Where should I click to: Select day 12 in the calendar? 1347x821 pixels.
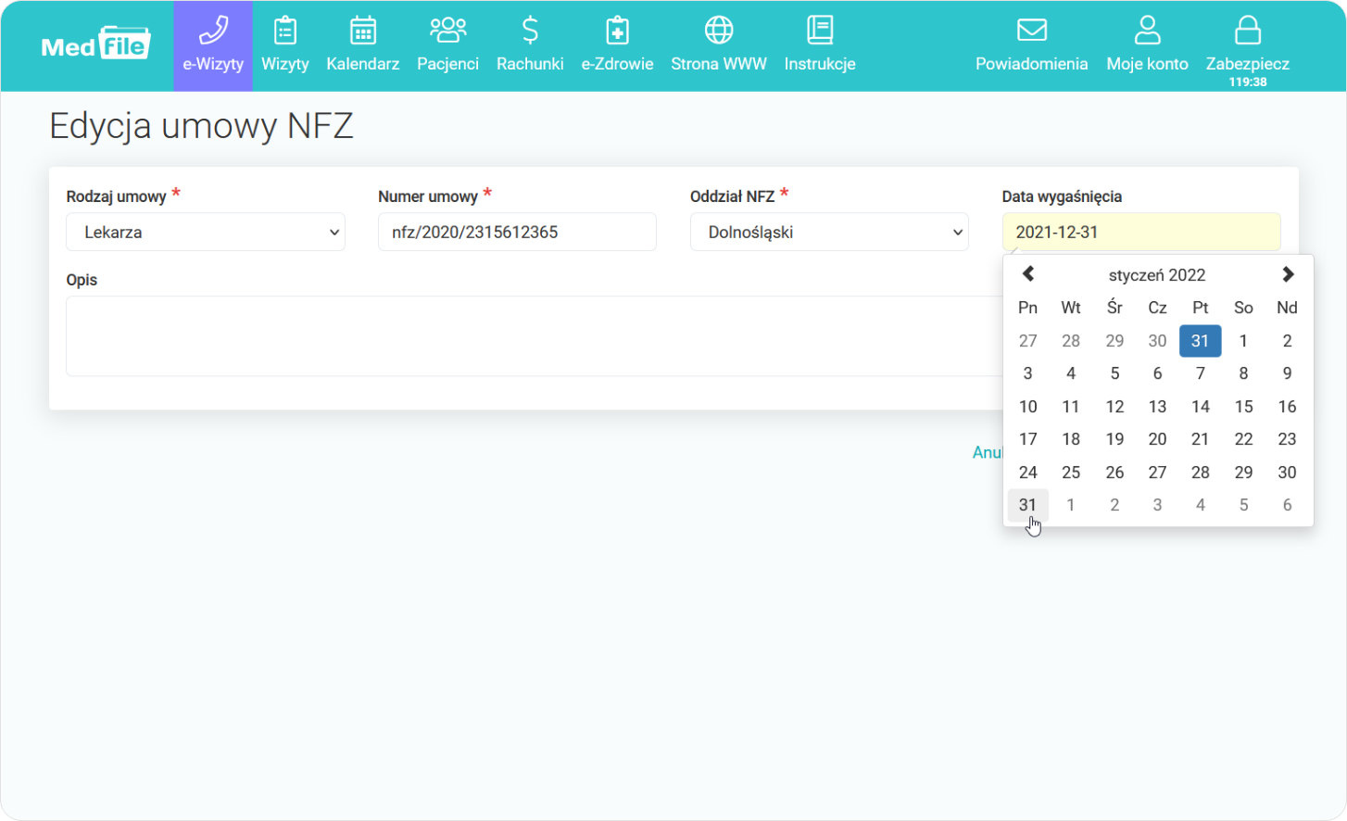pos(1114,407)
